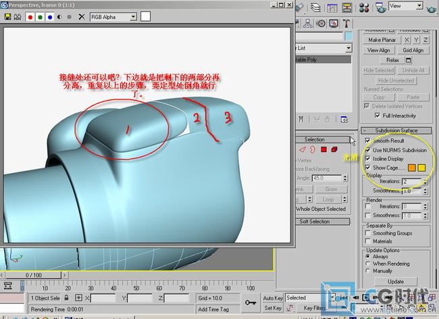The image size is (439, 319).
Task: Open the Schematic View icon
Action: (x=347, y=7)
